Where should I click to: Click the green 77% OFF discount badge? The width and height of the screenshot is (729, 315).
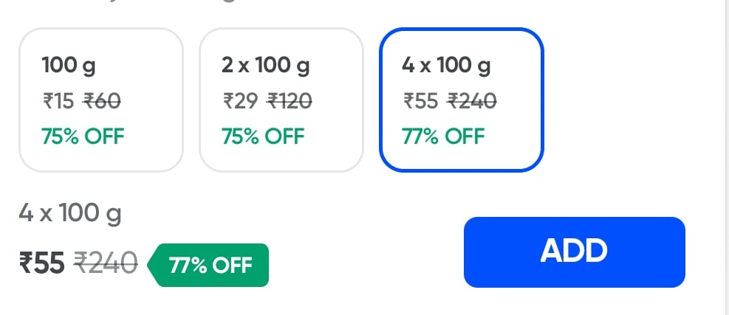click(210, 265)
